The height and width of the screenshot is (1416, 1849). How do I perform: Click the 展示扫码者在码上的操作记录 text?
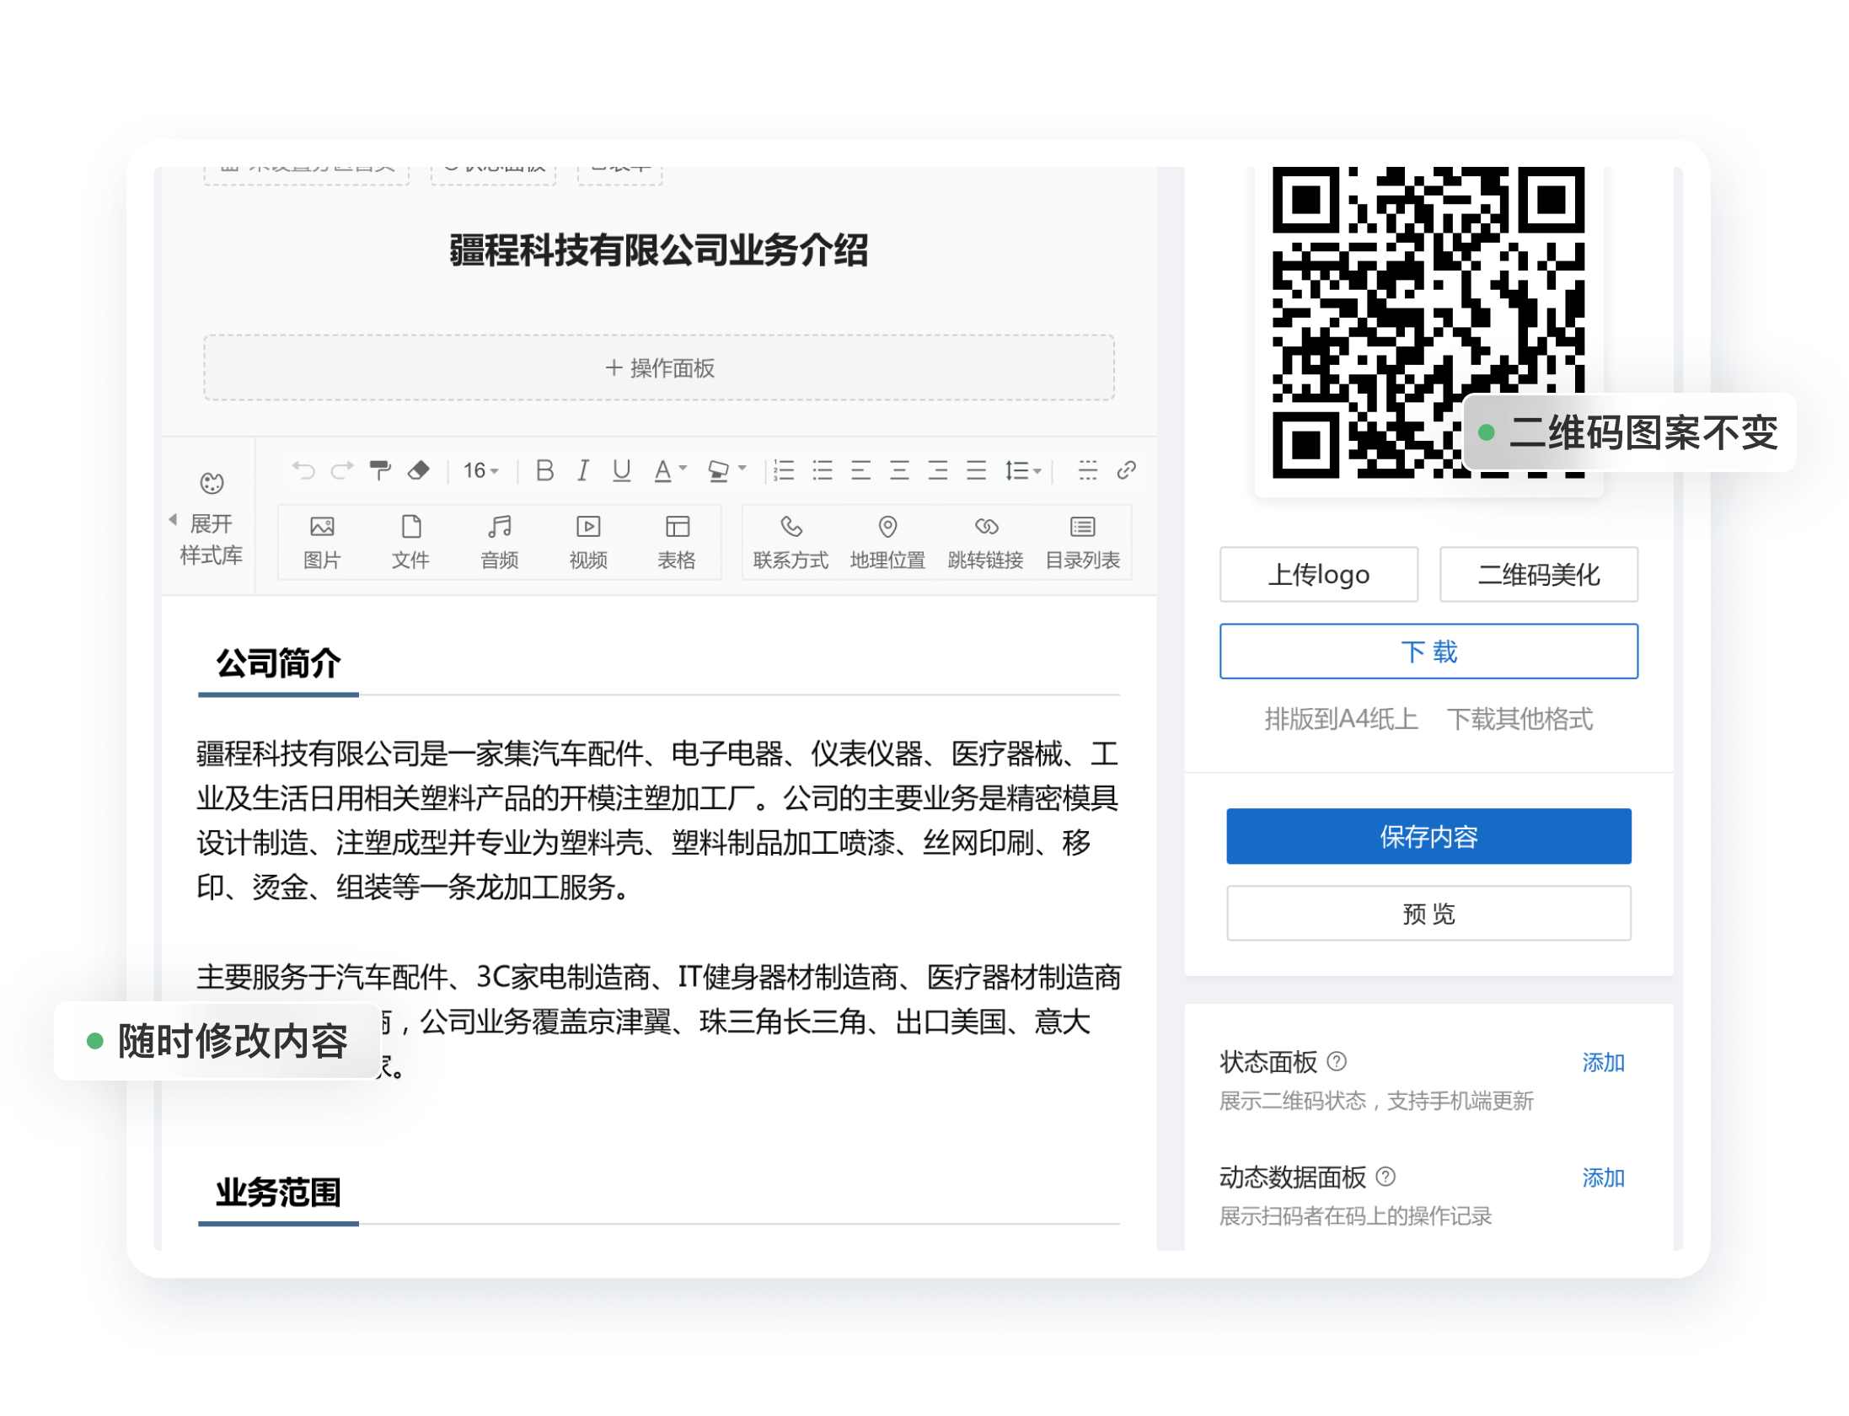(x=1355, y=1215)
